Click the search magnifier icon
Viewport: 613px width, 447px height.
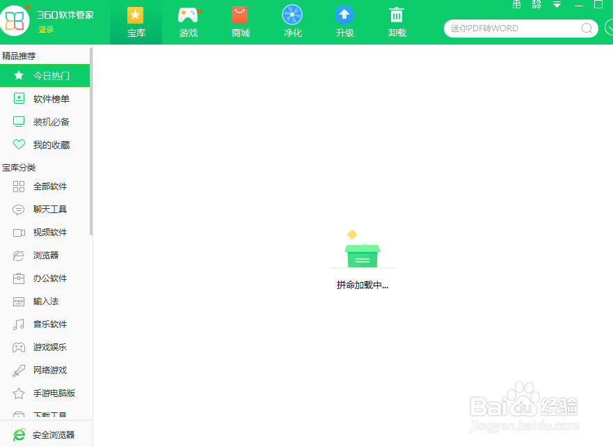pos(587,28)
